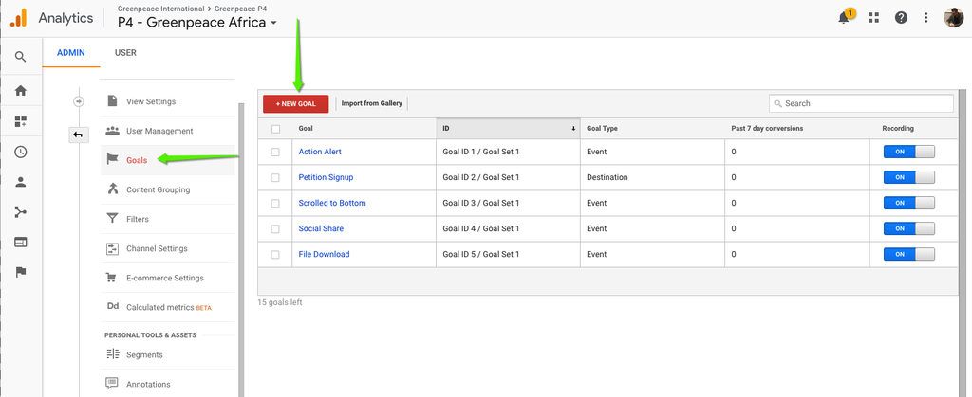
Task: Switch to the ADMIN tab
Action: pyautogui.click(x=70, y=52)
